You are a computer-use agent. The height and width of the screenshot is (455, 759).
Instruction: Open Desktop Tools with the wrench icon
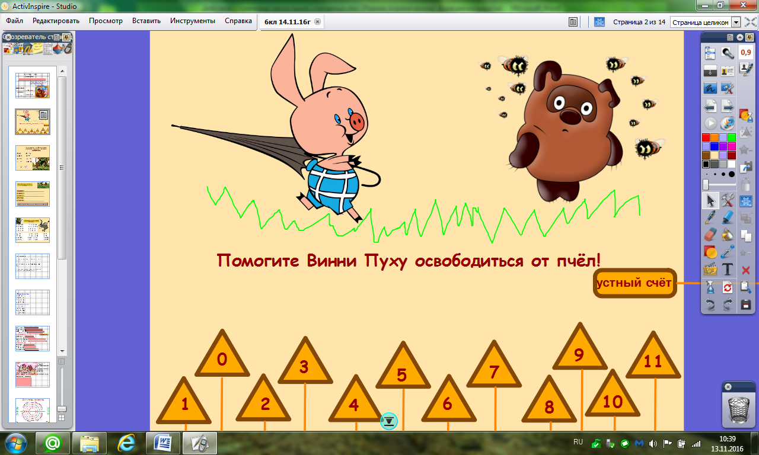point(728,89)
